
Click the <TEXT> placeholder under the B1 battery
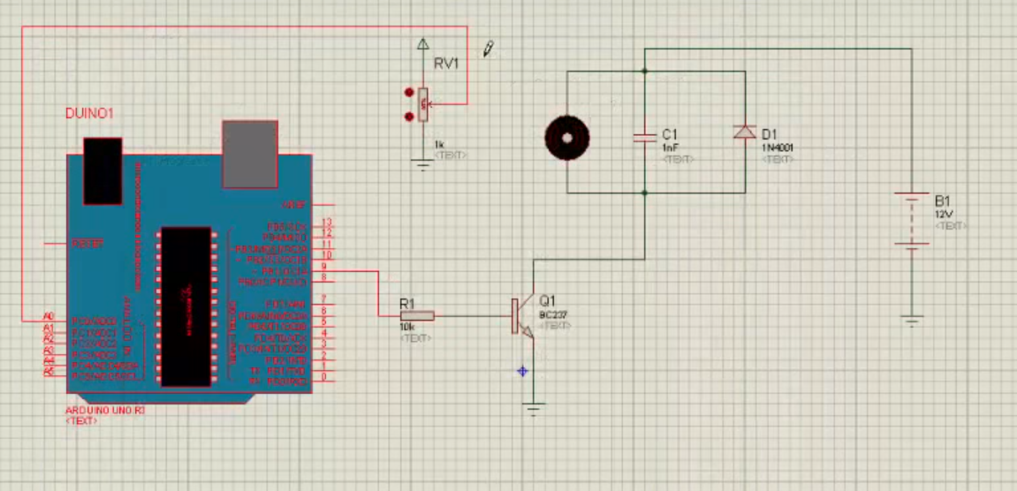click(x=951, y=226)
